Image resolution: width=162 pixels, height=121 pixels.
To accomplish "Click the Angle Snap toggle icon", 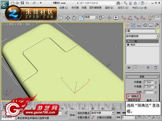I will [130, 18].
